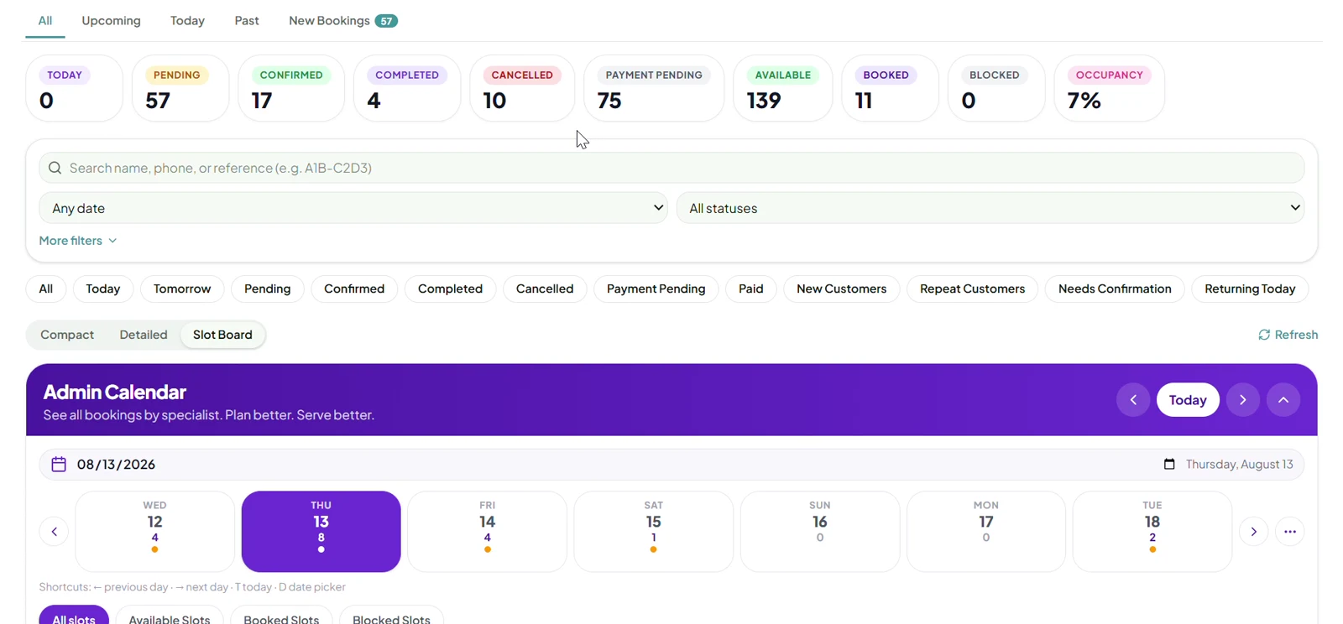Click calendar icon next to Thursday, August 13
The image size is (1343, 624).
pos(1169,465)
